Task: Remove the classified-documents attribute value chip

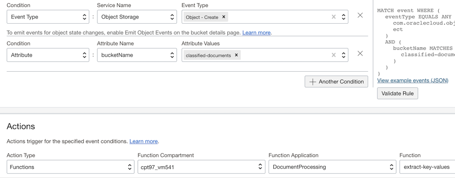Action: [236, 55]
